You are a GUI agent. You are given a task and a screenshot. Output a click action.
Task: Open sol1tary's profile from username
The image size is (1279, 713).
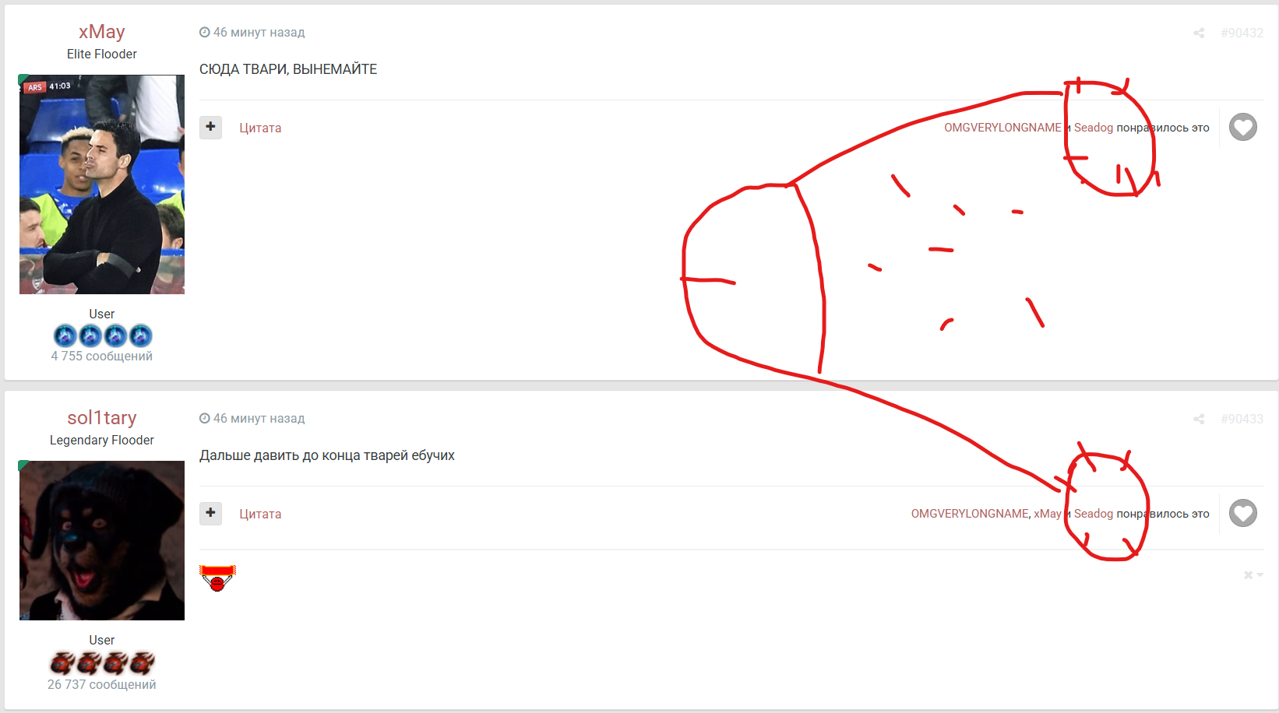click(x=102, y=418)
